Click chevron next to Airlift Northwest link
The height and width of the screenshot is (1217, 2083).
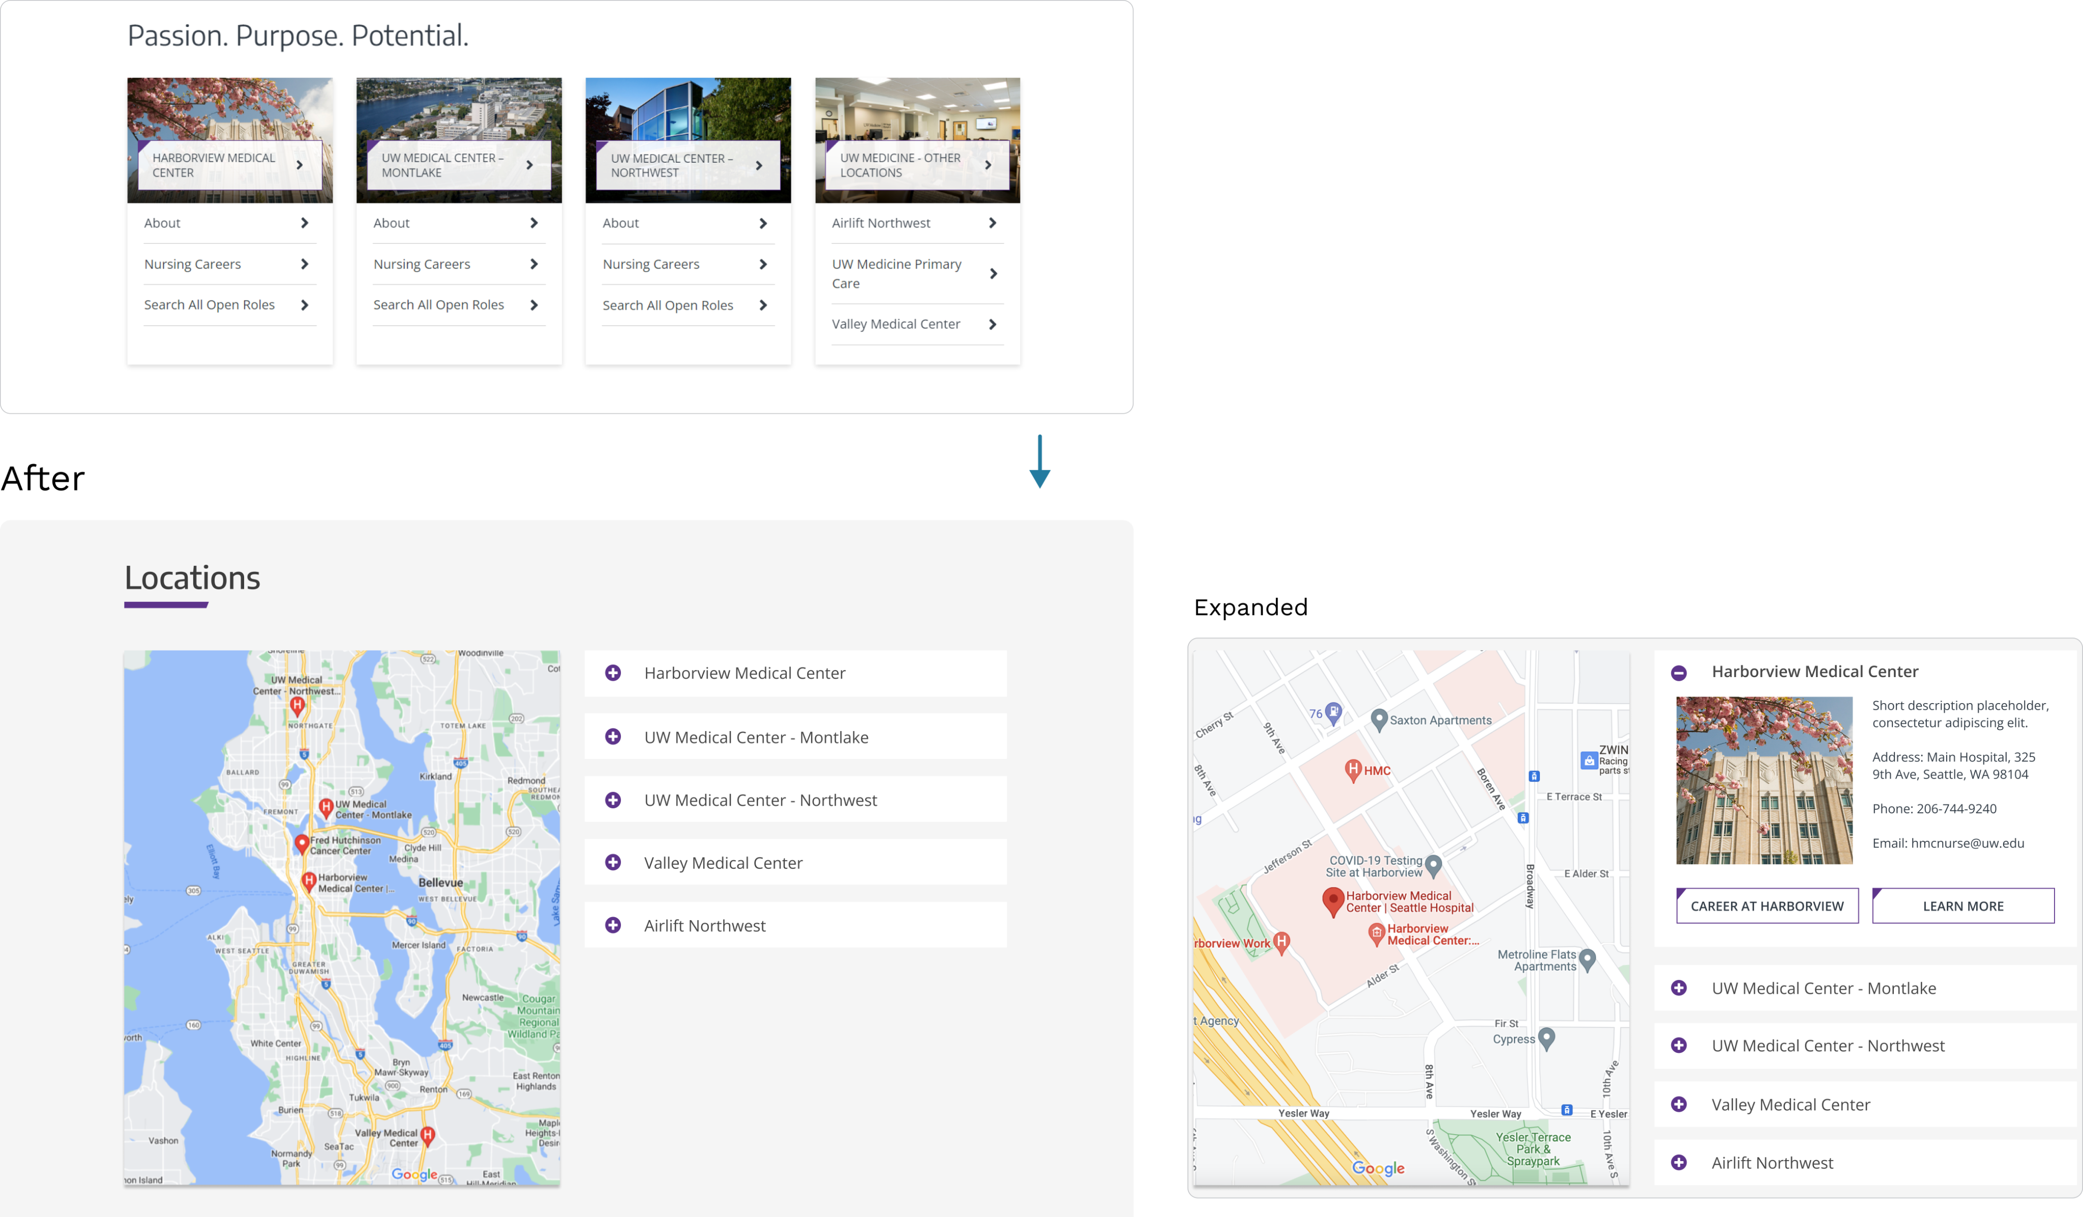[992, 223]
